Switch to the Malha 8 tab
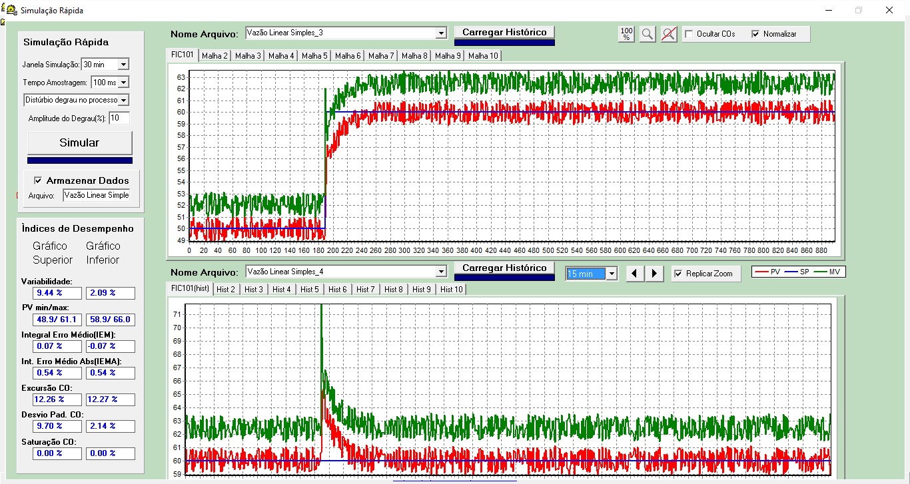Image resolution: width=910 pixels, height=484 pixels. pos(414,55)
